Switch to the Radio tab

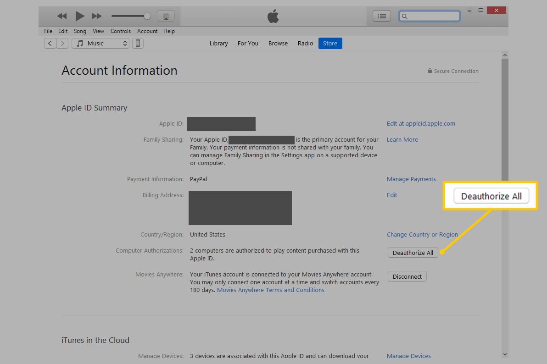click(x=305, y=44)
